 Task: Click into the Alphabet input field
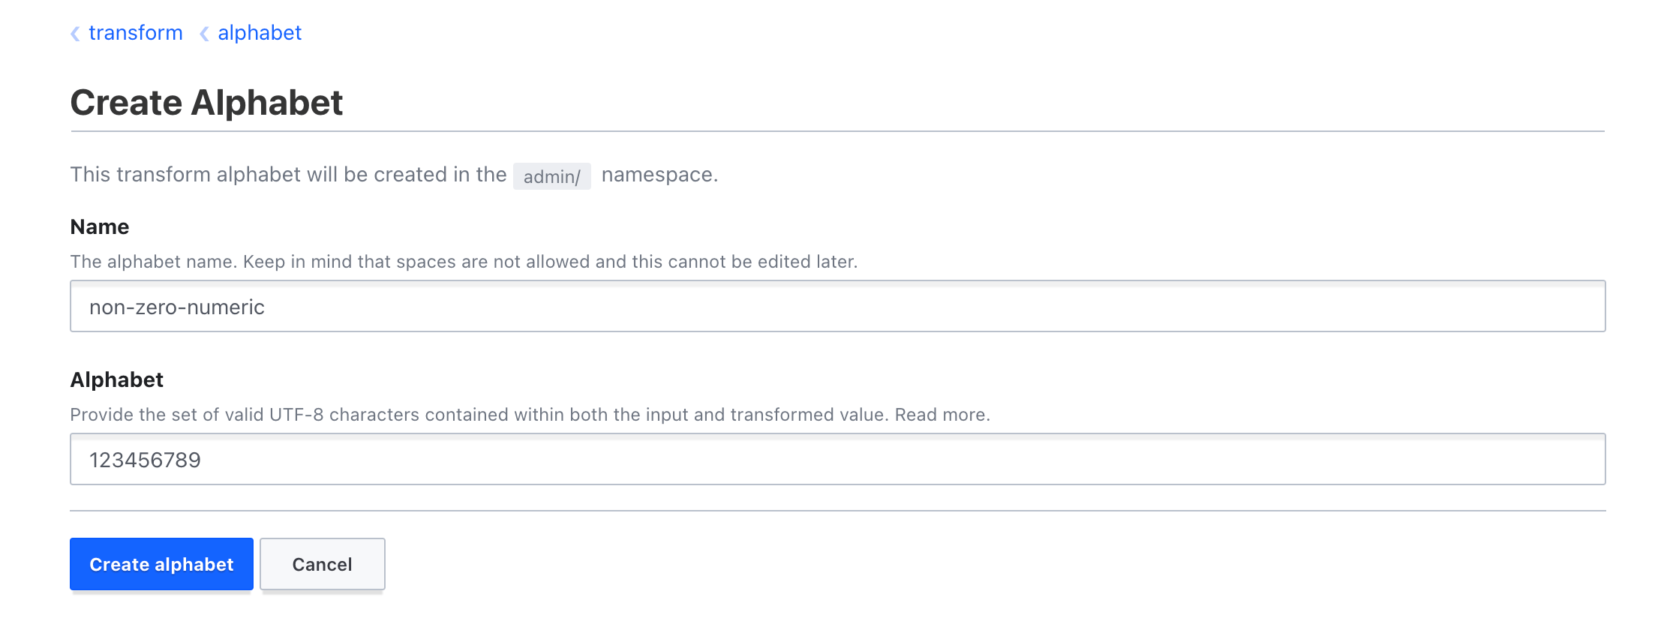pos(837,460)
